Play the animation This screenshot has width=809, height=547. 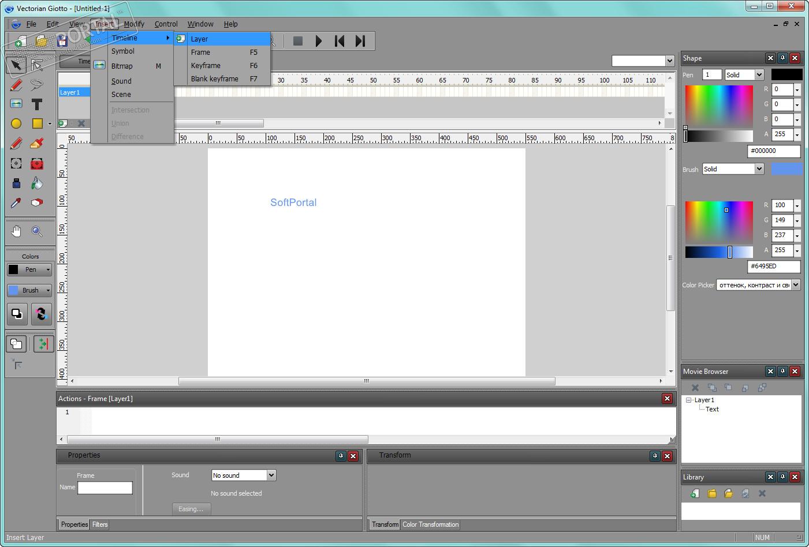click(x=319, y=41)
